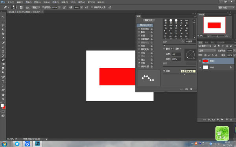Select the Type tool in toolbox
Screen dimensions: 236x147
3,82
